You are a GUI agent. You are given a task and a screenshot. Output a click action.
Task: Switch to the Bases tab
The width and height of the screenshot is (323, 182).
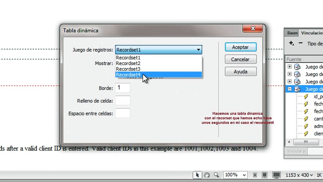point(292,33)
